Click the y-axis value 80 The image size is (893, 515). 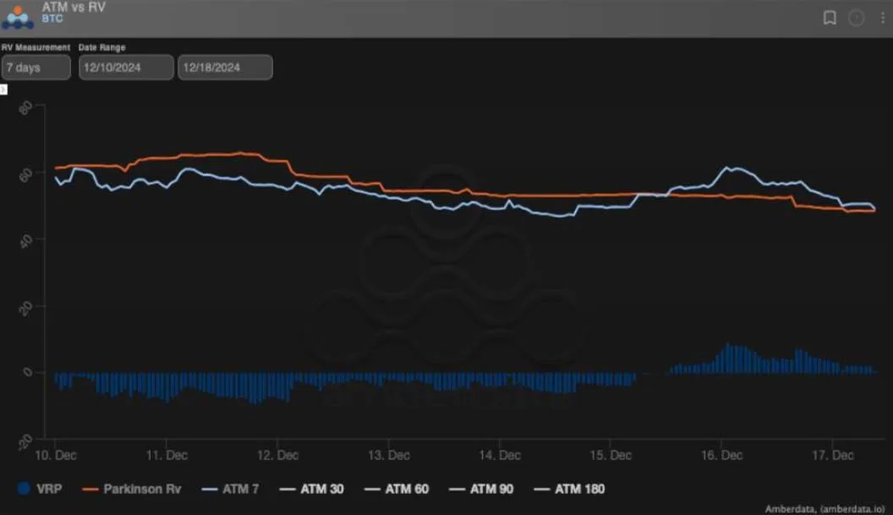point(25,107)
